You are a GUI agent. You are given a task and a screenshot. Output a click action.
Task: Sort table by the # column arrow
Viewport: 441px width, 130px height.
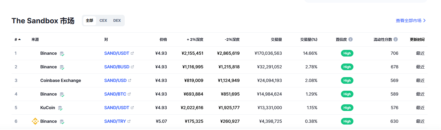19,39
